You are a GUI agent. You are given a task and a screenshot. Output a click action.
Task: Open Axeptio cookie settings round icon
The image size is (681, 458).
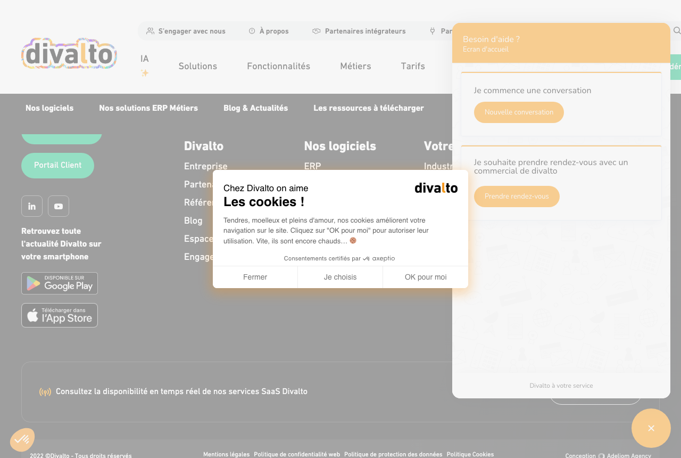point(22,440)
